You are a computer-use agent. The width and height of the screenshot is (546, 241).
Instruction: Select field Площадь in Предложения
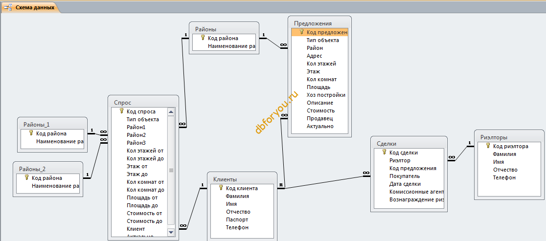[319, 87]
